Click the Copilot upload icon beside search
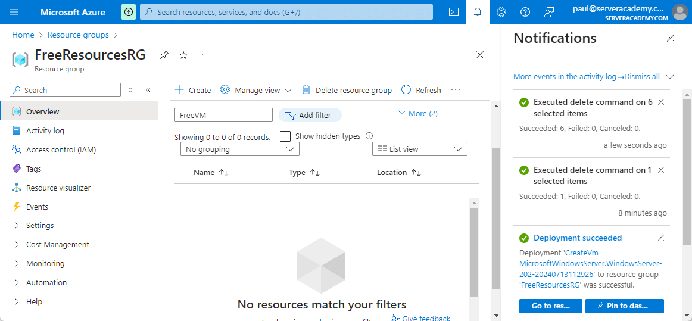The image size is (692, 321). tap(129, 12)
